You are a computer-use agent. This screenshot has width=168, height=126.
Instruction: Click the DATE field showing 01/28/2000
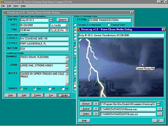point(34,25)
